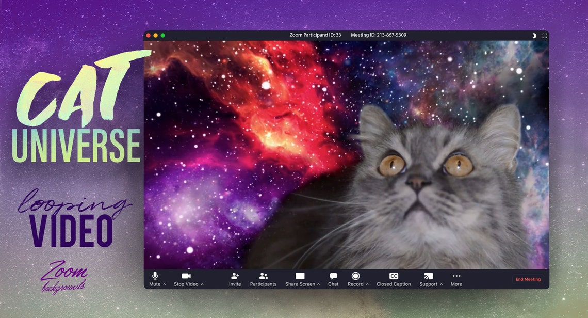Enter fullscreen with the expand icon

(x=544, y=35)
